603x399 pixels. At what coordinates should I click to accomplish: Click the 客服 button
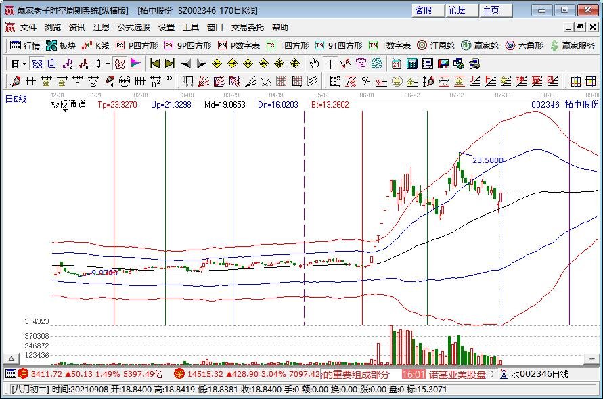423,10
